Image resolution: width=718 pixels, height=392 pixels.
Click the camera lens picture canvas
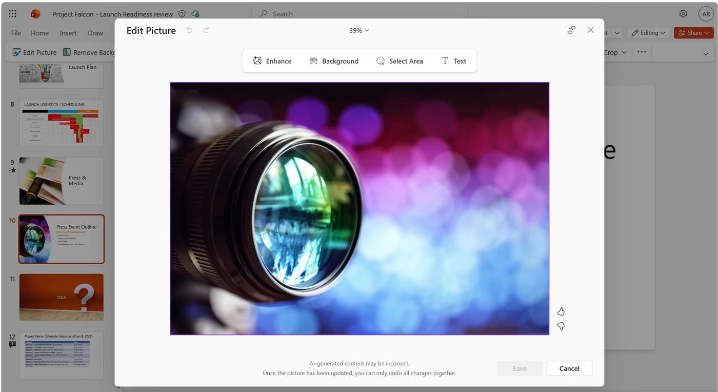(360, 208)
